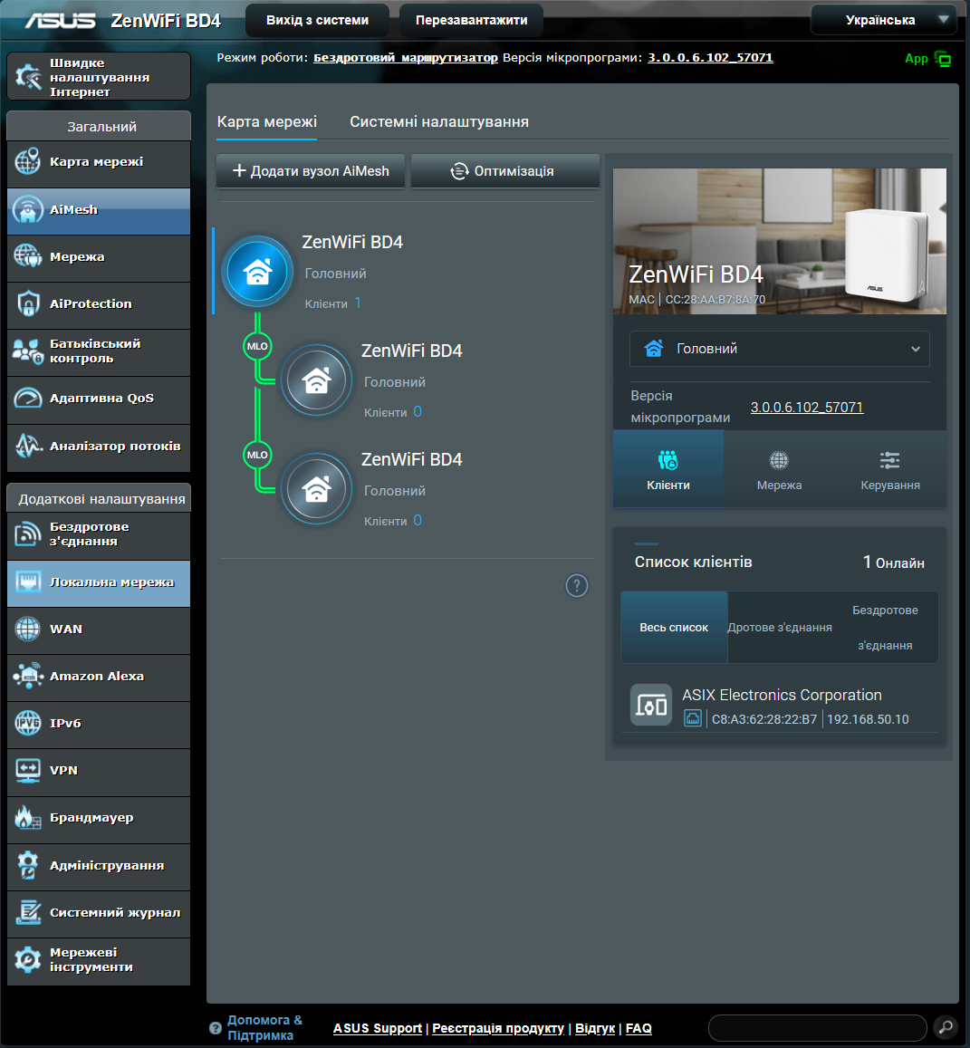Click the first MLO link badge
This screenshot has width=970, height=1048.
257,346
